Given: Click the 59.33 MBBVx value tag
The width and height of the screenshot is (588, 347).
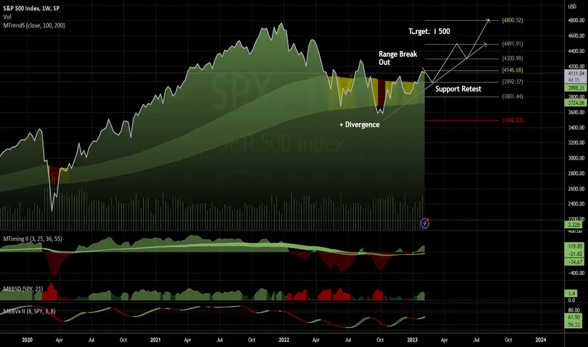Looking at the screenshot, I should point(573,325).
